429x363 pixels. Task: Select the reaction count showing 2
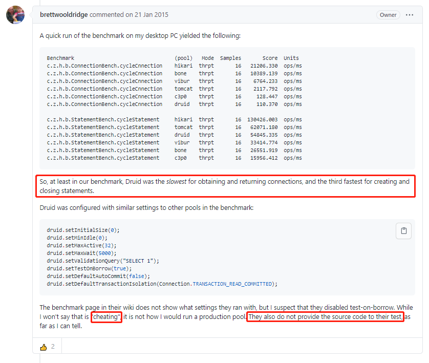coord(53,346)
